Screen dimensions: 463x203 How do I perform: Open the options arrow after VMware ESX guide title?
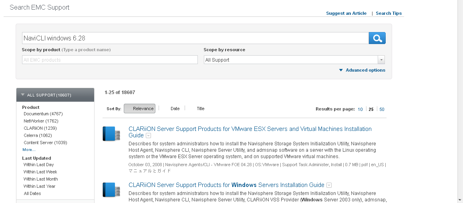coord(149,136)
